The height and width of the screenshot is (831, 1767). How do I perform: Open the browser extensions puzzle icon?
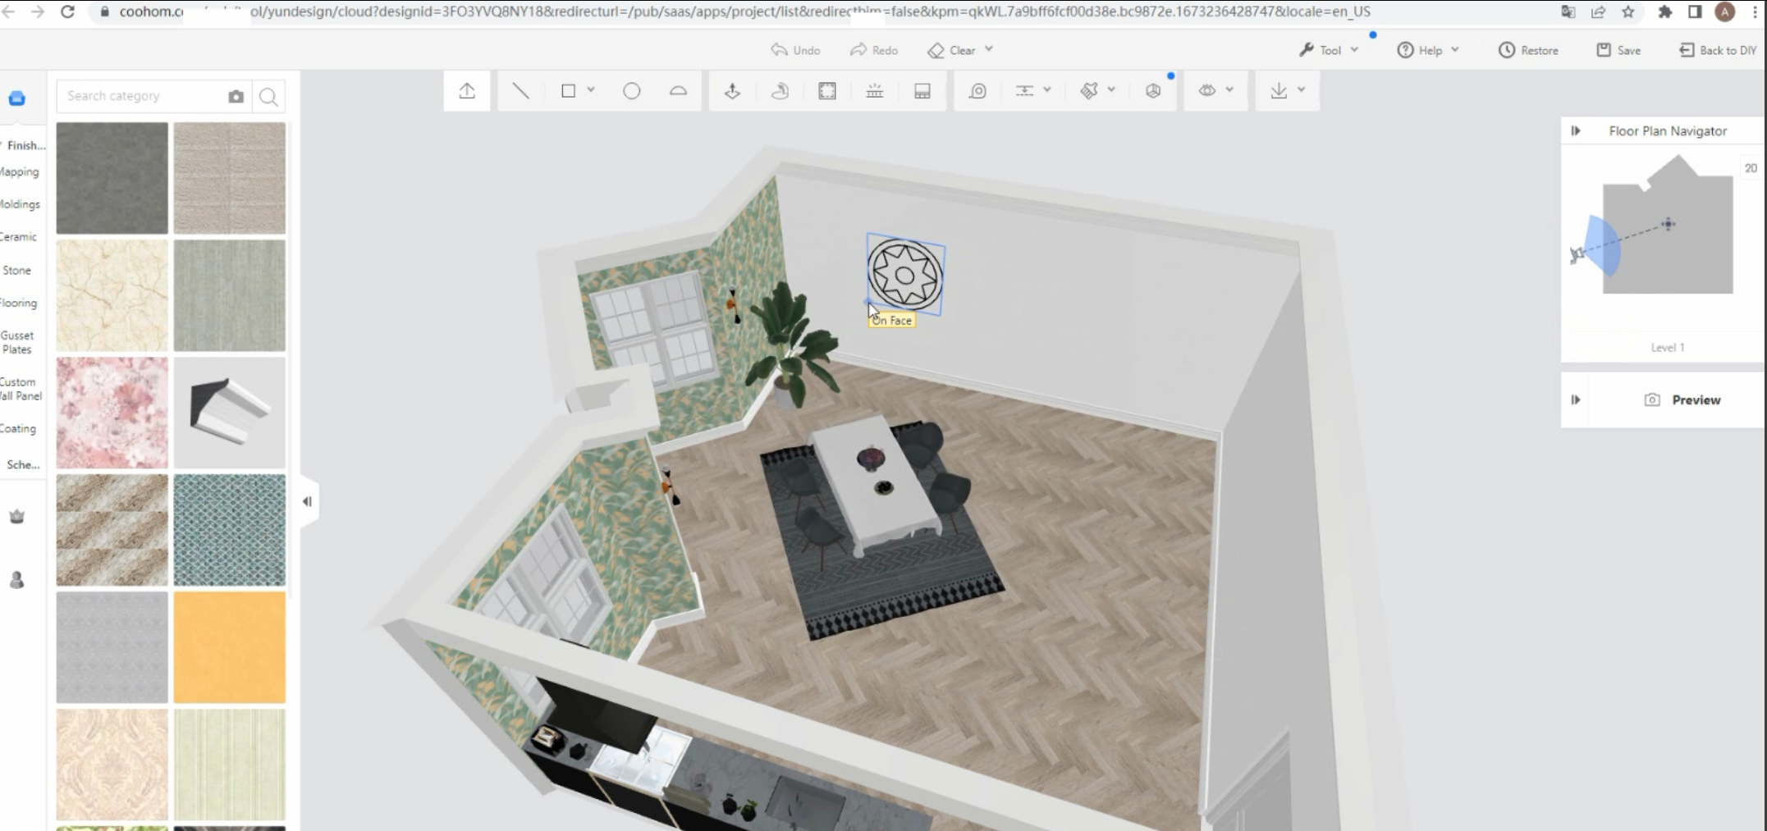1665,11
